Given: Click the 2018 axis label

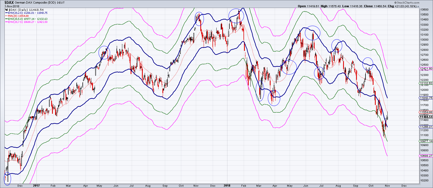Looking at the screenshot, I should coord(227,186).
